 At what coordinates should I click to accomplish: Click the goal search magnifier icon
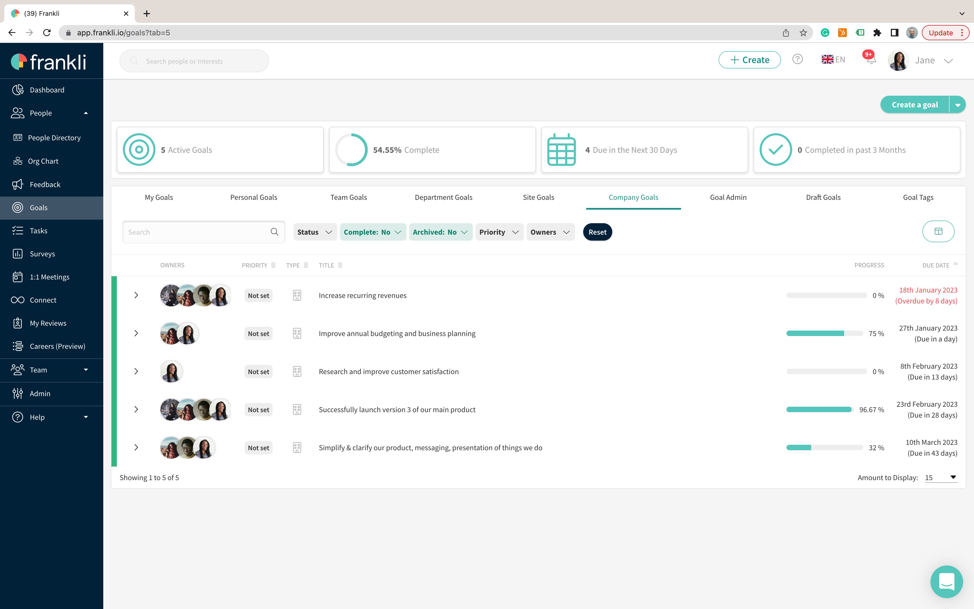tap(274, 232)
